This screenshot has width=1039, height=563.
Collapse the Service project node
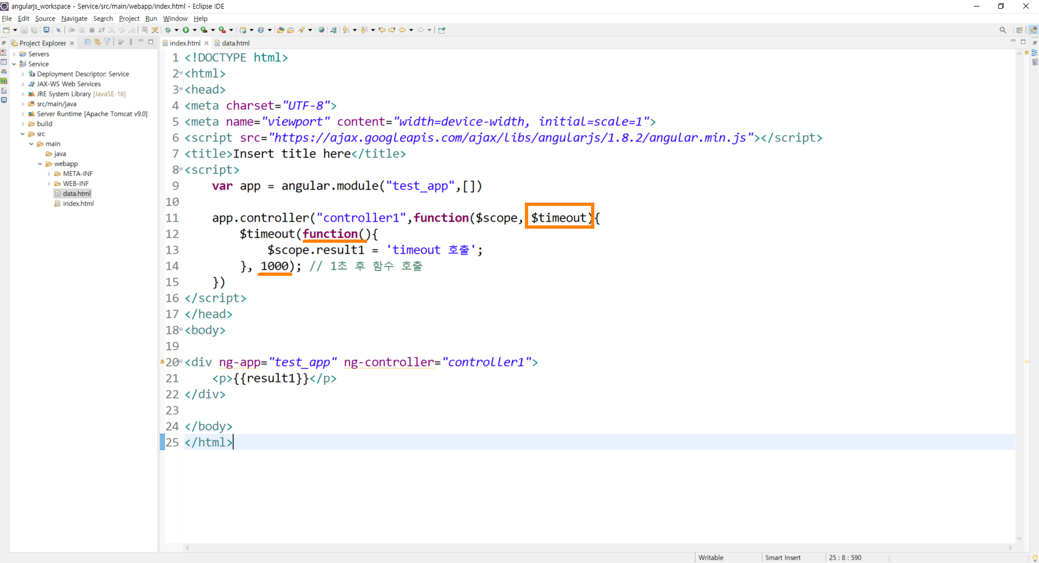click(x=14, y=64)
